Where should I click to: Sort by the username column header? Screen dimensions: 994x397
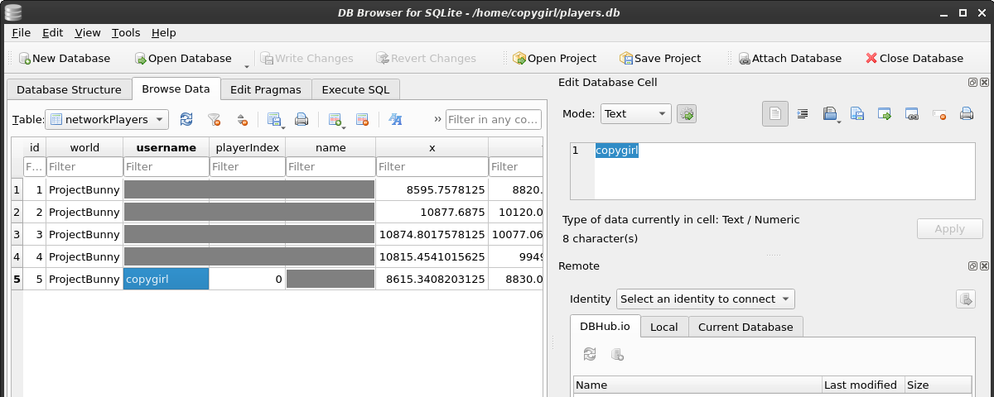pos(166,147)
